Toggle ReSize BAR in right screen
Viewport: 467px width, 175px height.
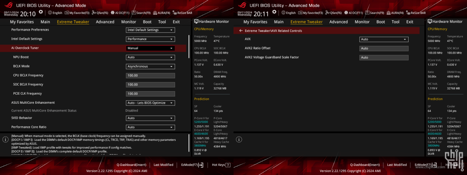[416, 13]
